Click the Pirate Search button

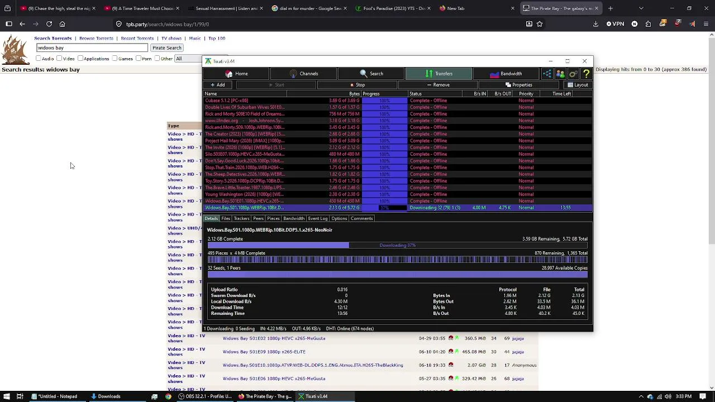pos(167,48)
